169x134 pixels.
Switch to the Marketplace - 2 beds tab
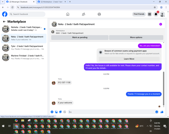tap(51, 2)
